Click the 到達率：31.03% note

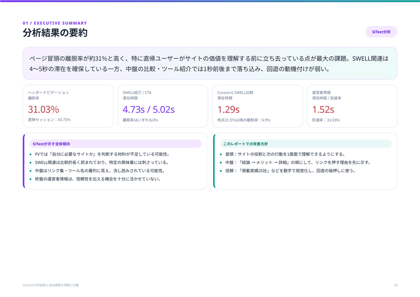[x=325, y=120]
